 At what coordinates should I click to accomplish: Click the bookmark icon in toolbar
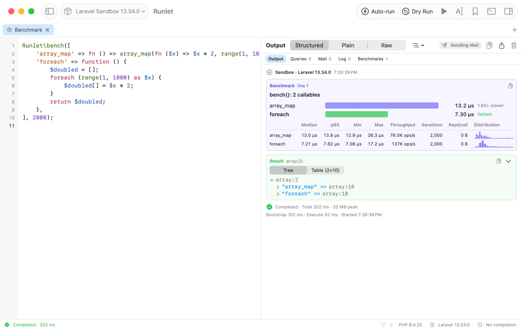(475, 11)
